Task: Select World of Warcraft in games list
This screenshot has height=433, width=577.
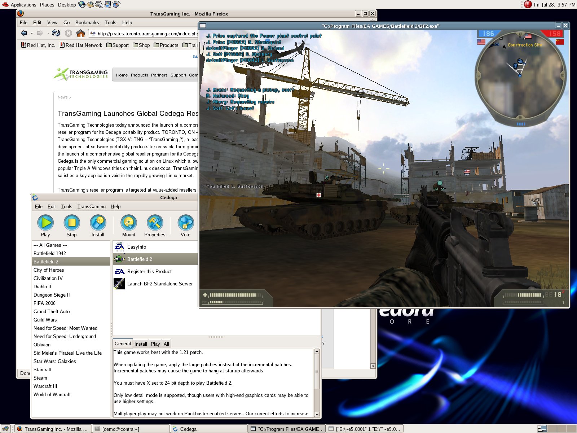Action: (x=71, y=394)
